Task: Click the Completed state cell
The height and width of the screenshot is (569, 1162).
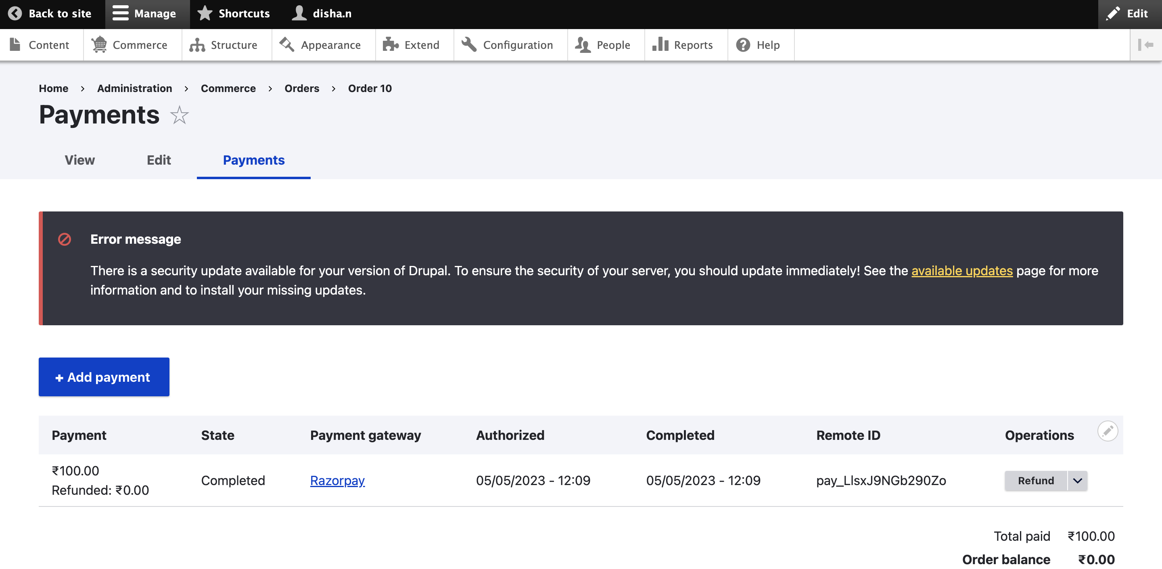Action: click(x=233, y=480)
